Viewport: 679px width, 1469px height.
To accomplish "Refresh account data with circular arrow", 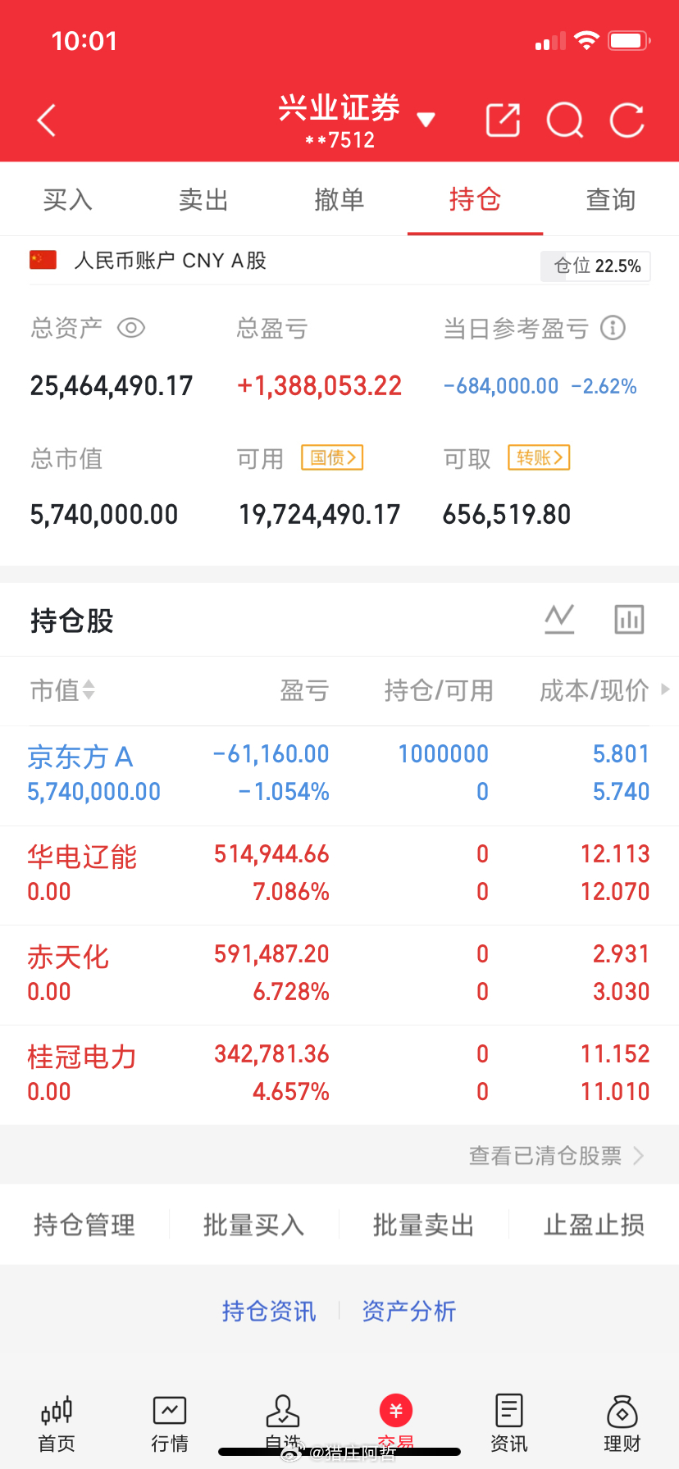I will (627, 121).
